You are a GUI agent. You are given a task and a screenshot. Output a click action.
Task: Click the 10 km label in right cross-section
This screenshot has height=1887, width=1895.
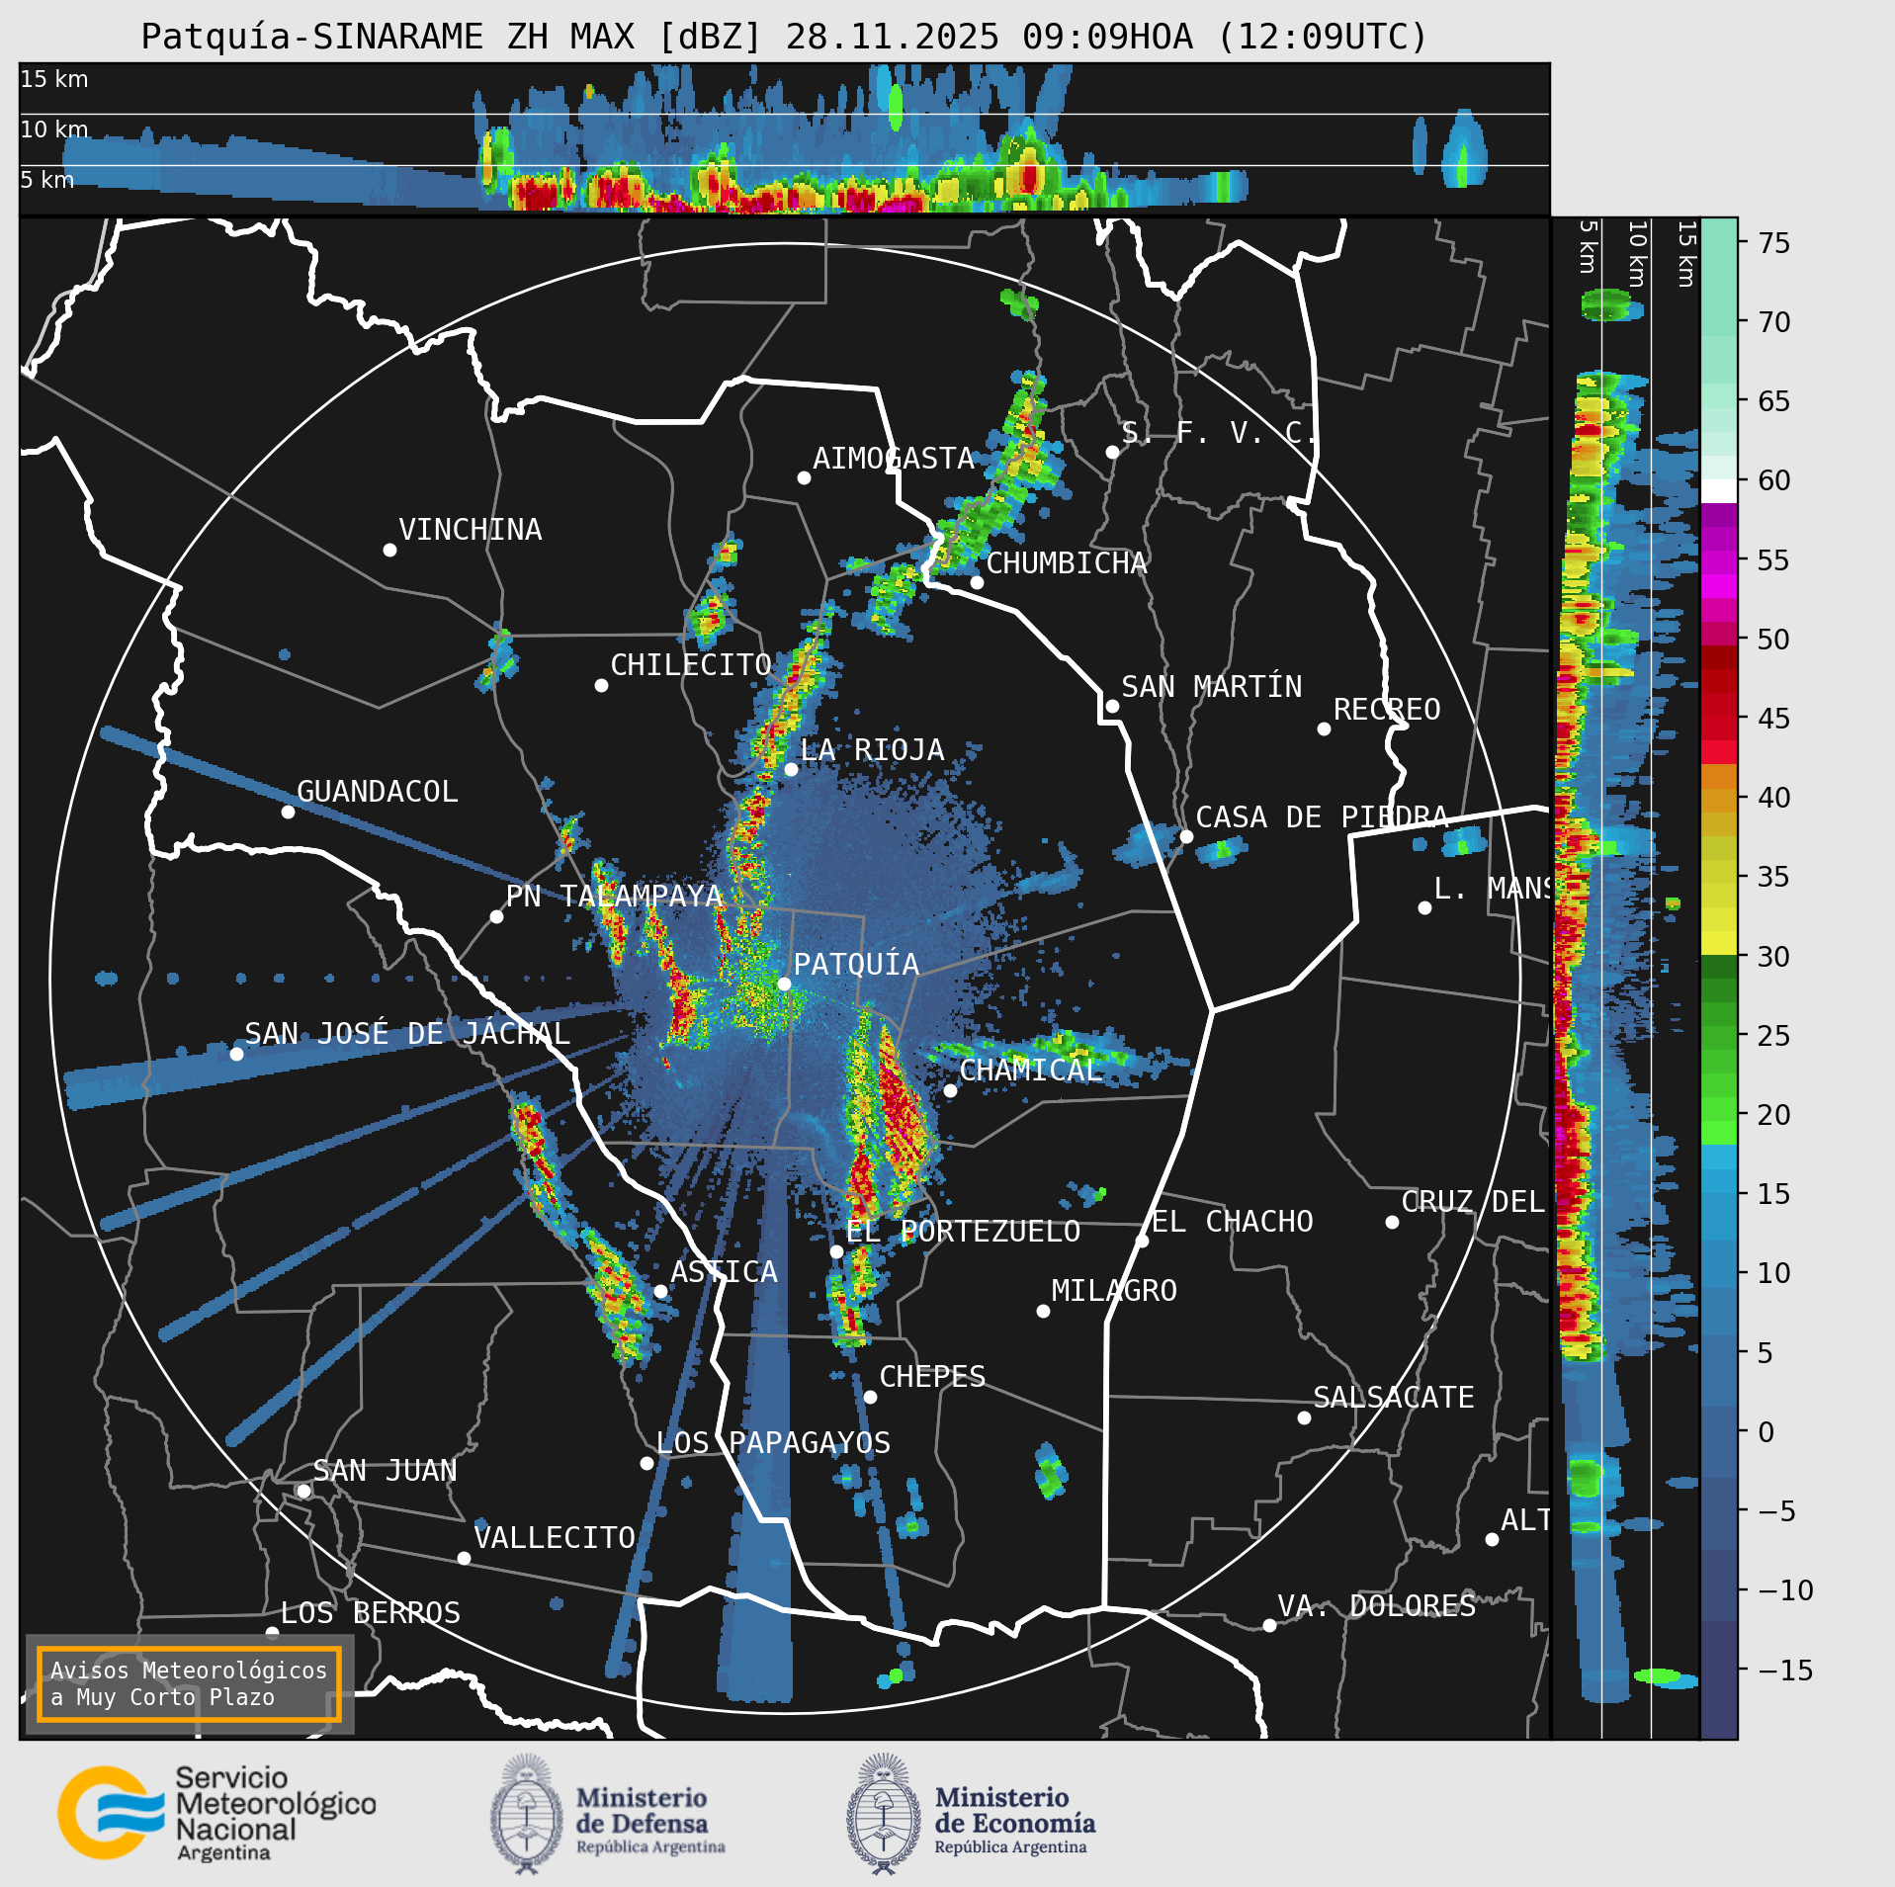[x=1637, y=254]
